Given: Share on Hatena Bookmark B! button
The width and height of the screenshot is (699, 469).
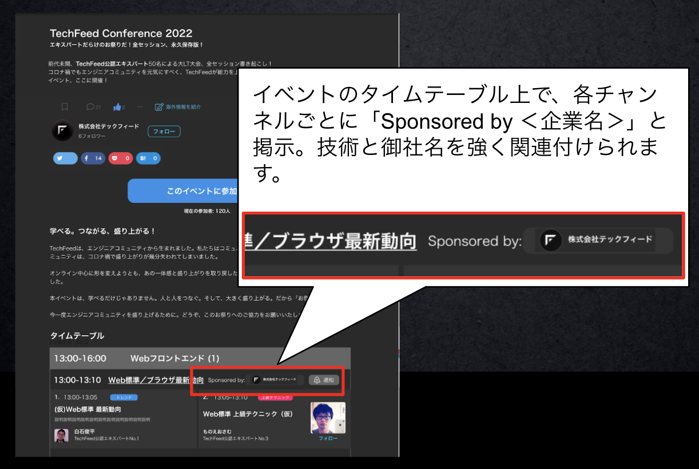Looking at the screenshot, I should pos(148,158).
